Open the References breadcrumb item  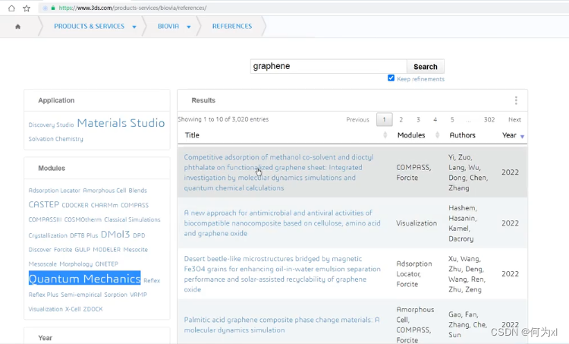(x=232, y=26)
